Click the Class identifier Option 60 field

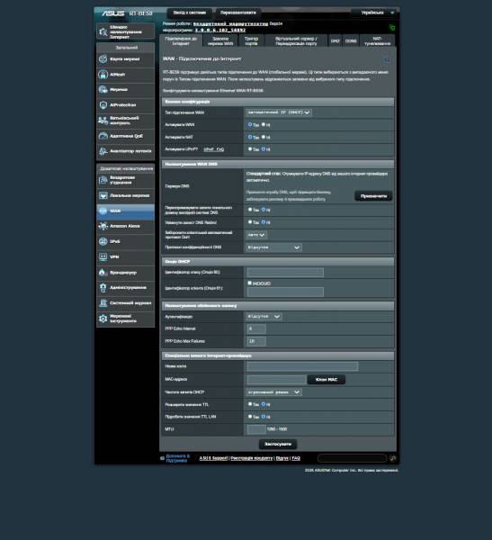pyautogui.click(x=285, y=273)
